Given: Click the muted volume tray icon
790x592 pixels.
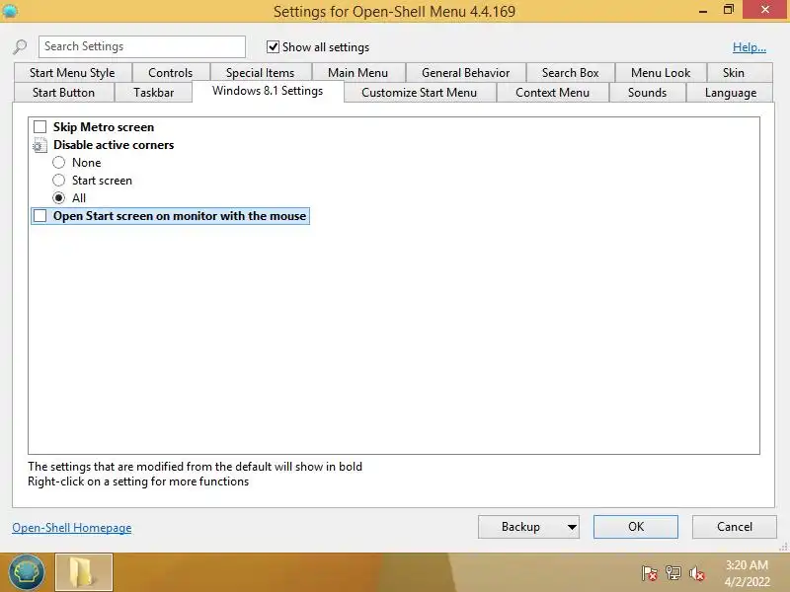Looking at the screenshot, I should pos(697,573).
